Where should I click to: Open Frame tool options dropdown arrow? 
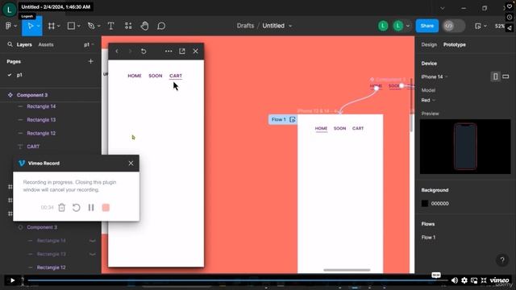click(59, 26)
